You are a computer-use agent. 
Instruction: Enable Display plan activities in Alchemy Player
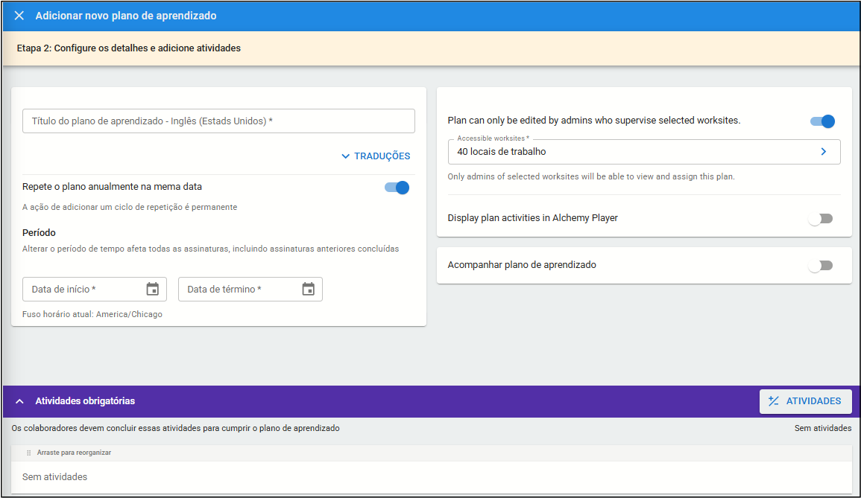point(820,219)
